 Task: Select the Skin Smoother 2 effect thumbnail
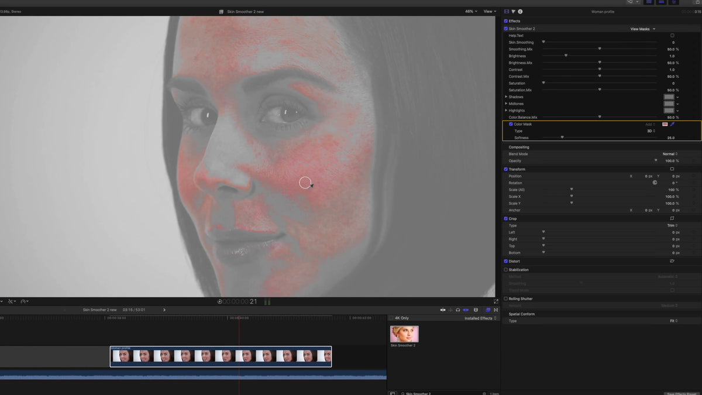pyautogui.click(x=404, y=334)
